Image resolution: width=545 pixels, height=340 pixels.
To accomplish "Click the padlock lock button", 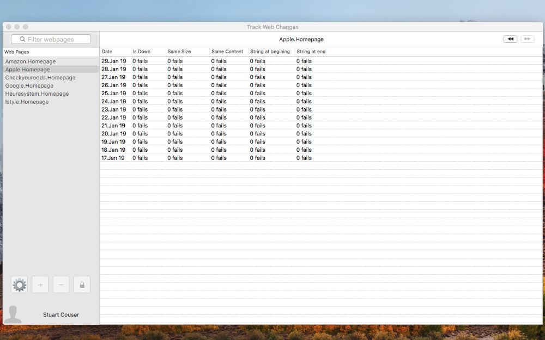I will coord(82,285).
